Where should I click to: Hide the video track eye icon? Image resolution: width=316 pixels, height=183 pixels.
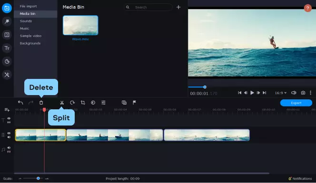point(9,133)
